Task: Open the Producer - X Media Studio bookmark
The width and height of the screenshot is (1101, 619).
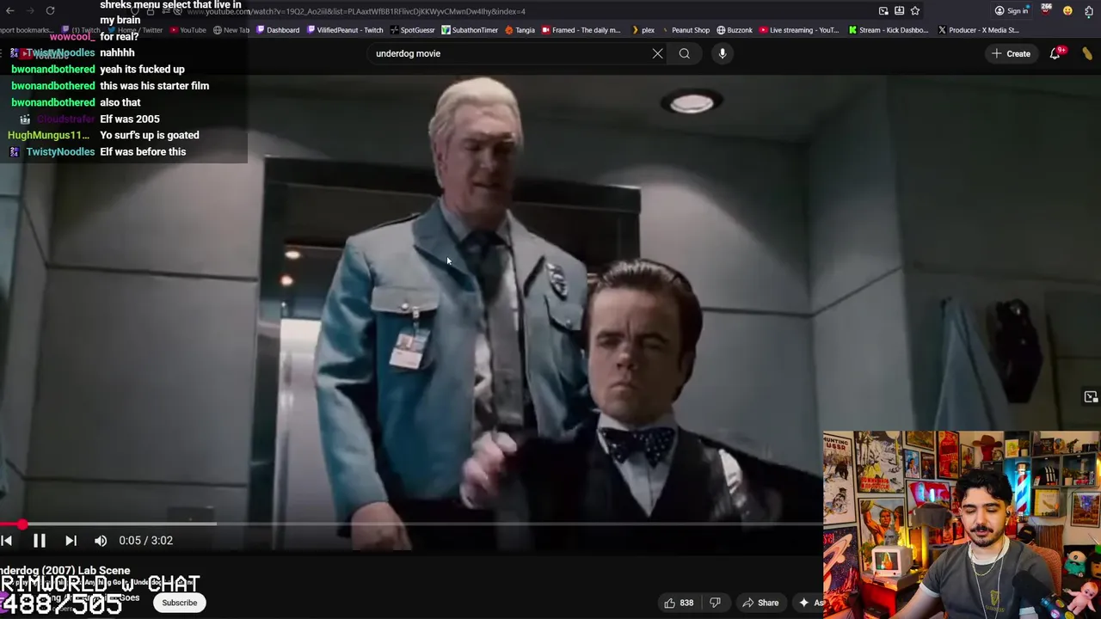Action: tap(978, 30)
